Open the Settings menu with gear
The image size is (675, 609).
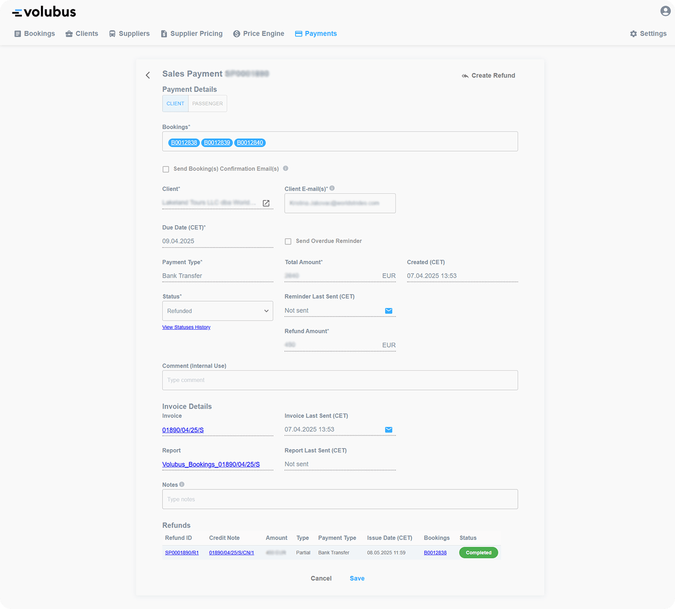tap(648, 34)
